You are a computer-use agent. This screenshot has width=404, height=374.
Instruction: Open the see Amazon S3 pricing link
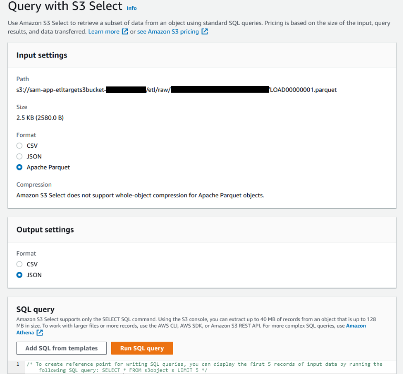pos(168,32)
